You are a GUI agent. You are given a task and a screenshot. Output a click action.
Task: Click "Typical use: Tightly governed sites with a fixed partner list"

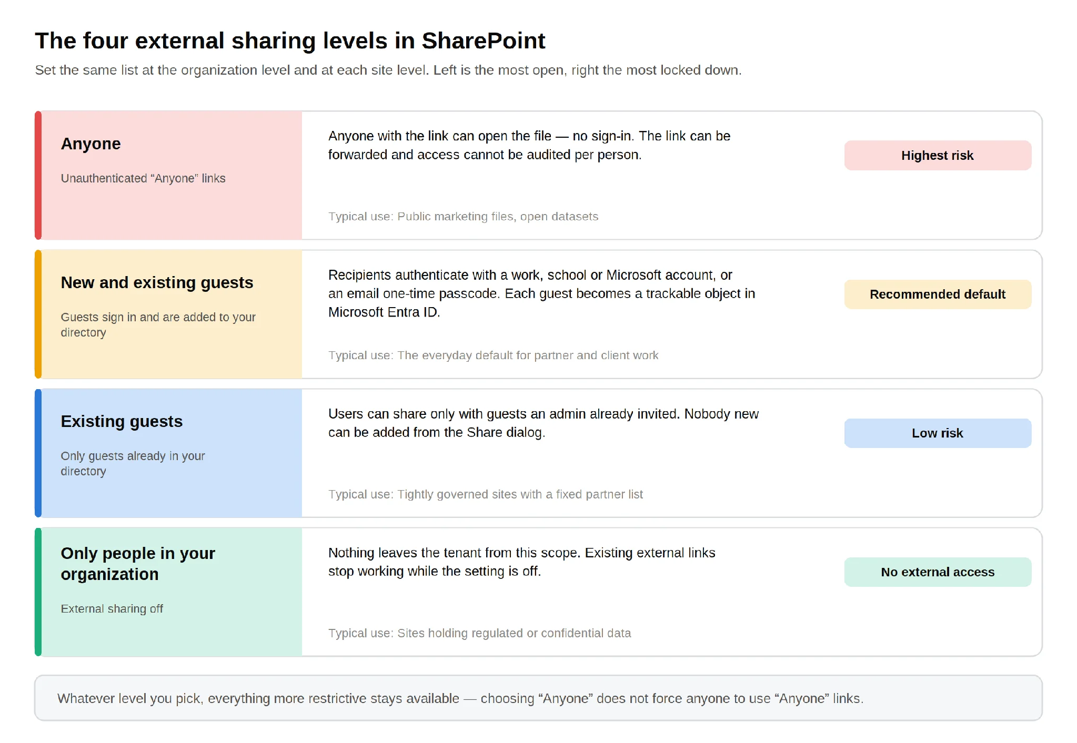point(486,494)
